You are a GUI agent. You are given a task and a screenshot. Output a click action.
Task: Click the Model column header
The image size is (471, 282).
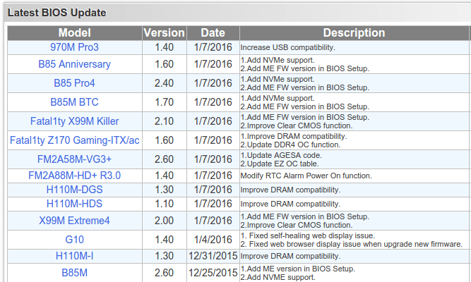tap(74, 32)
